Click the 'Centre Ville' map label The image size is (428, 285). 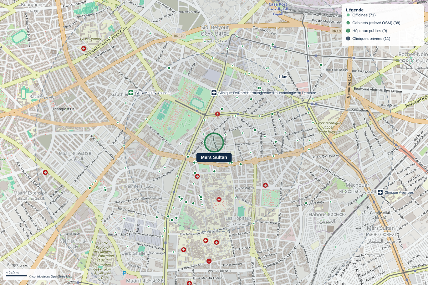[265, 83]
